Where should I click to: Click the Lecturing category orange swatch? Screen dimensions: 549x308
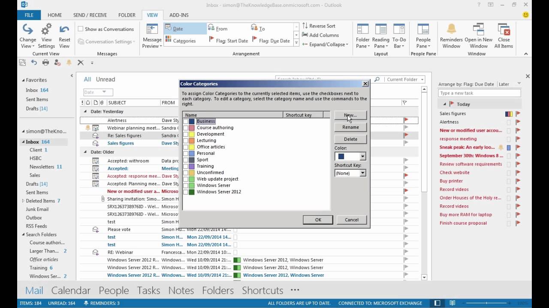click(x=192, y=141)
